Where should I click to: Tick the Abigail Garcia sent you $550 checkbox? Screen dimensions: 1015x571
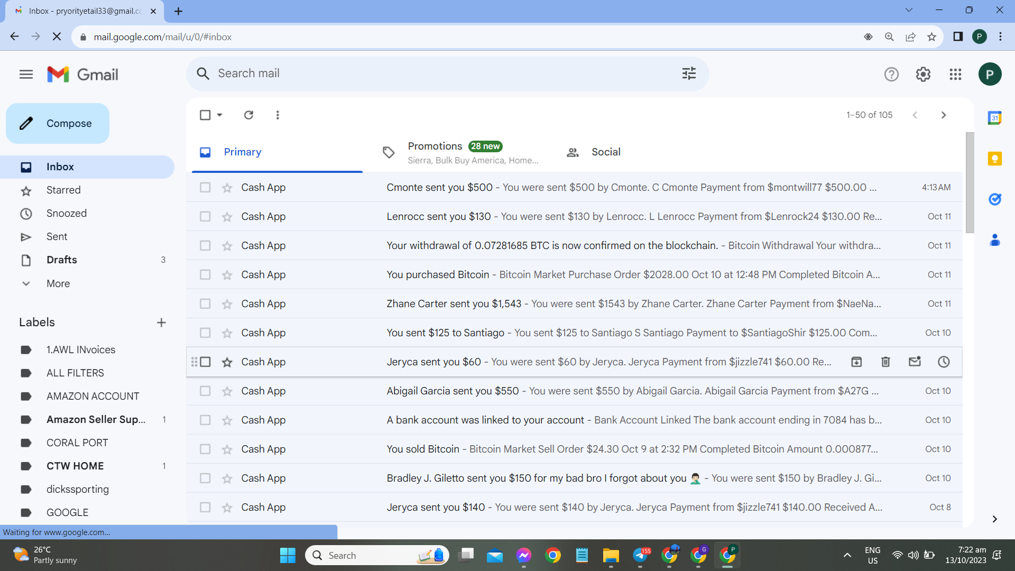pyautogui.click(x=205, y=391)
